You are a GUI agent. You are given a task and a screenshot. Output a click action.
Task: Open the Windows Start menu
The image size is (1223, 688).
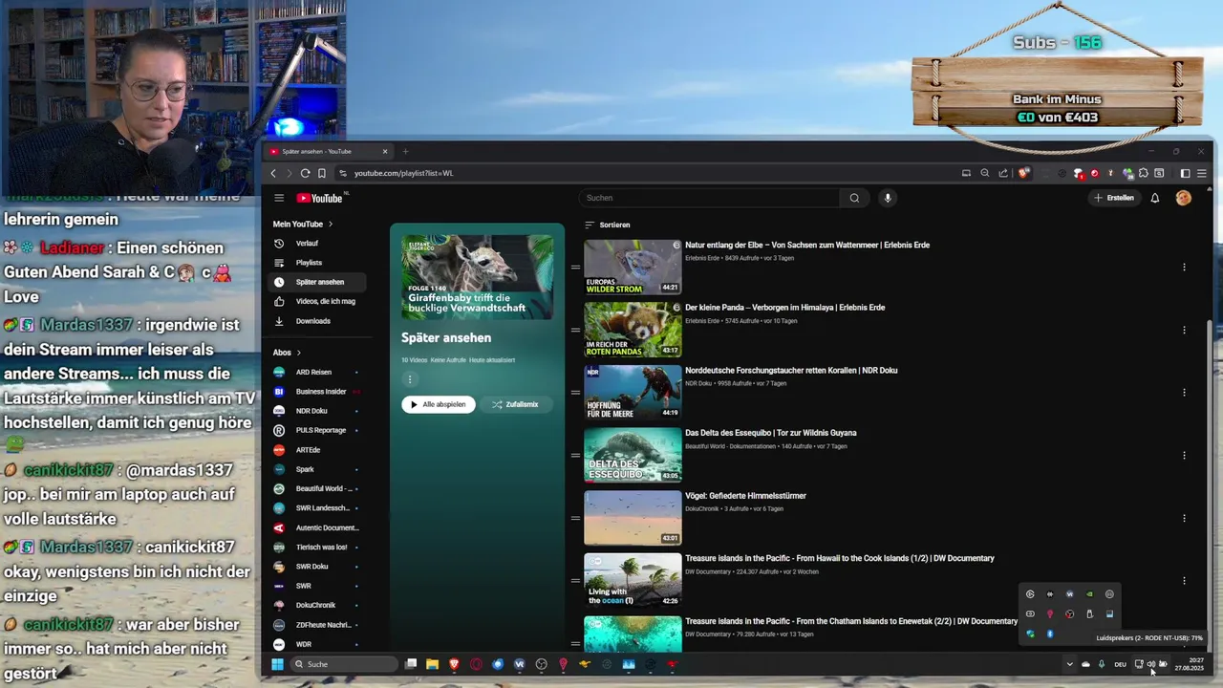(x=277, y=664)
